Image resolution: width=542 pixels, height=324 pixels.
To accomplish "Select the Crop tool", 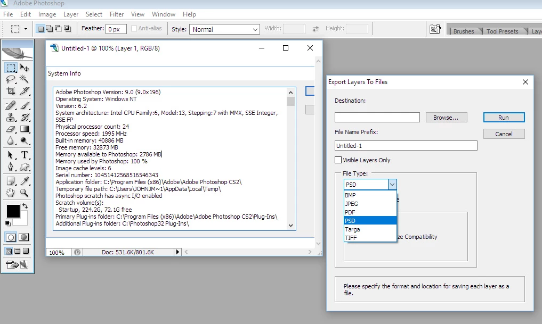I will pos(11,91).
